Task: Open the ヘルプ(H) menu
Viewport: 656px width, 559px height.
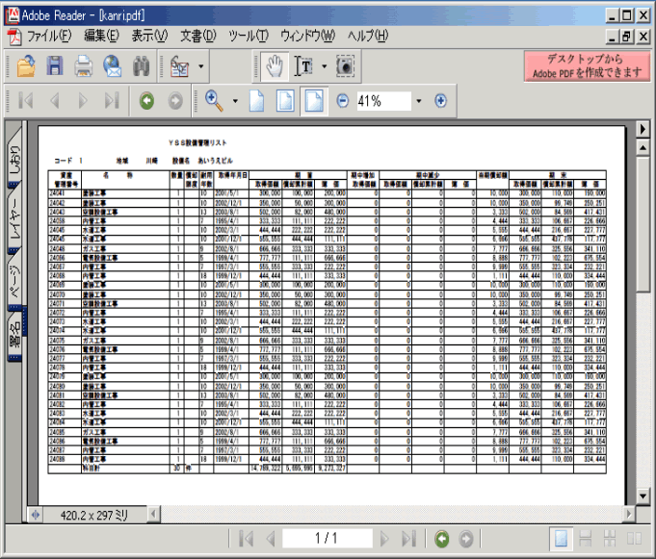Action: [x=368, y=37]
